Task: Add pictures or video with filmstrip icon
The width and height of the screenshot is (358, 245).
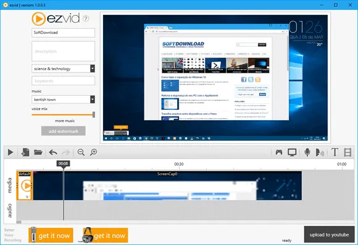Action: (x=348, y=152)
